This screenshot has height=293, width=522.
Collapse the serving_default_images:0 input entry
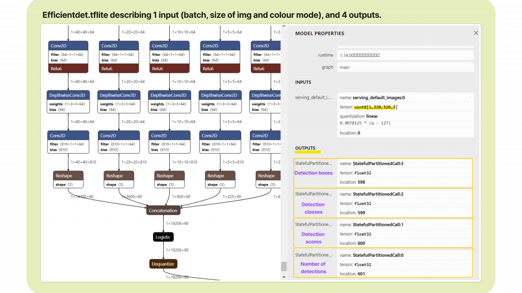(x=469, y=97)
